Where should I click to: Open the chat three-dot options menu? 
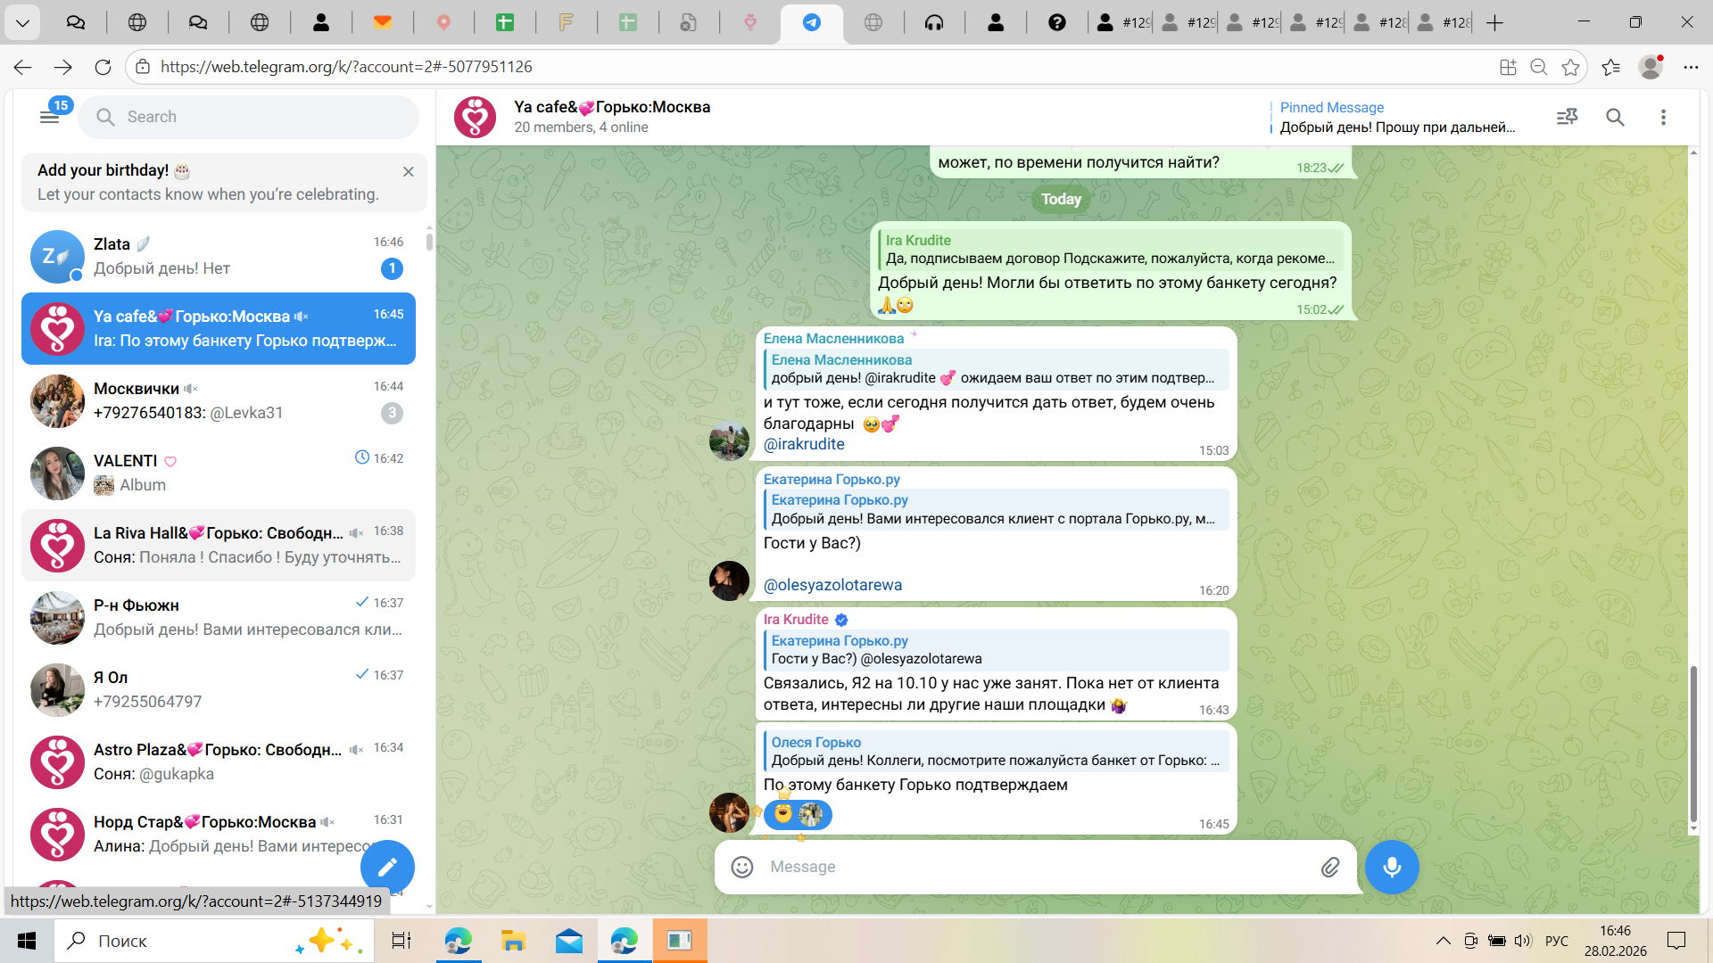(1663, 117)
